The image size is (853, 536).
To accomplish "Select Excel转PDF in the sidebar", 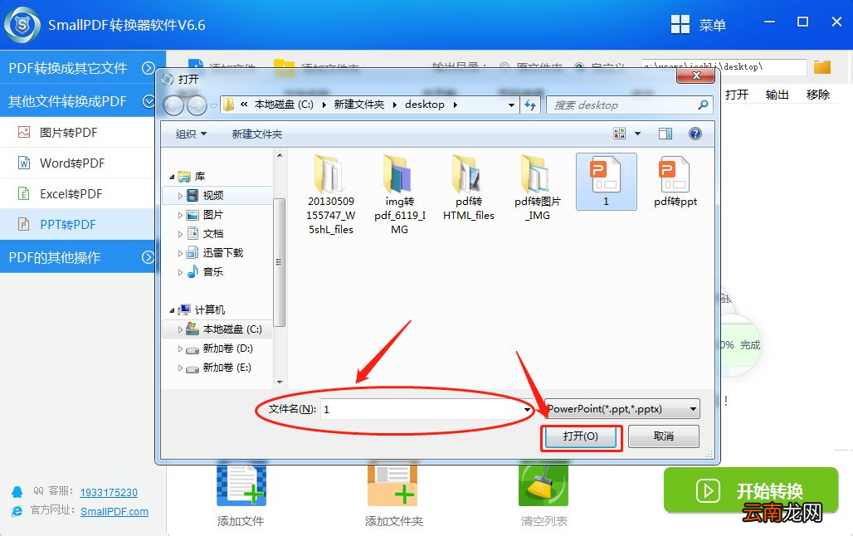I will pos(71,194).
